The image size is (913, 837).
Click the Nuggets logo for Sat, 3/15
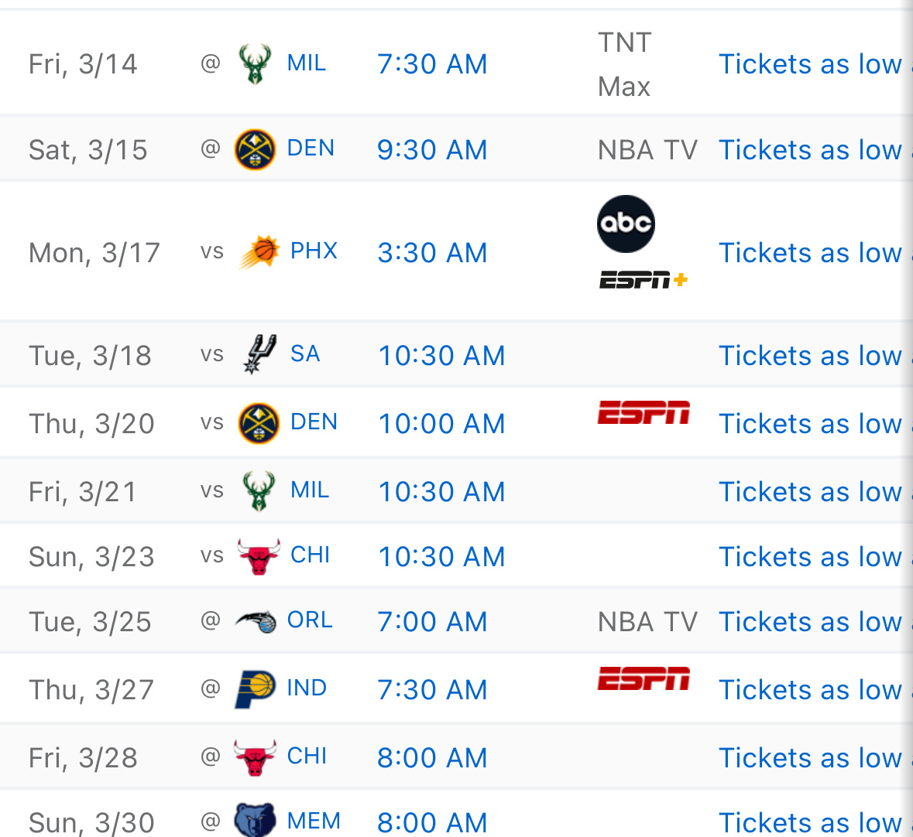(255, 149)
